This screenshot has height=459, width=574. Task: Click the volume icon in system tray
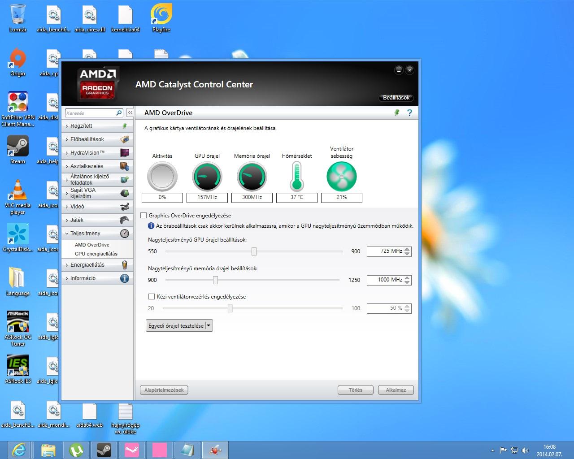pos(525,450)
